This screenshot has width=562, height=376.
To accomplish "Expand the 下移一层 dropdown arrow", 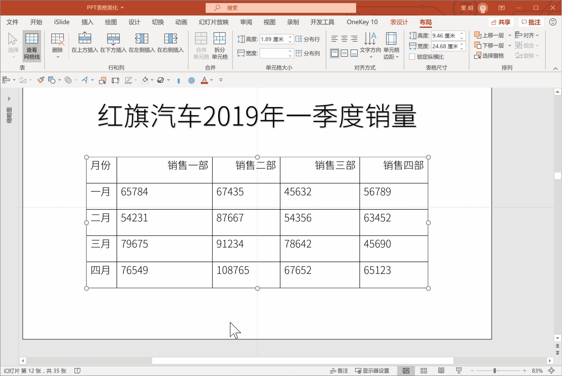I will pos(510,45).
